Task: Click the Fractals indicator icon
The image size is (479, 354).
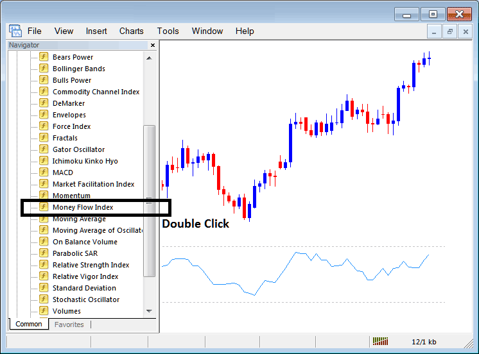Action: pyautogui.click(x=44, y=138)
